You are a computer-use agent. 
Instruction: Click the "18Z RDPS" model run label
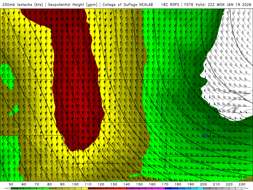pyautogui.click(x=170, y=5)
